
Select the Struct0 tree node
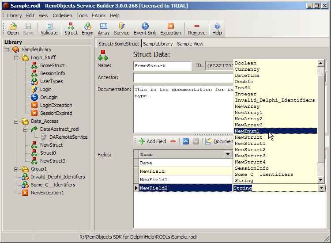point(48,153)
